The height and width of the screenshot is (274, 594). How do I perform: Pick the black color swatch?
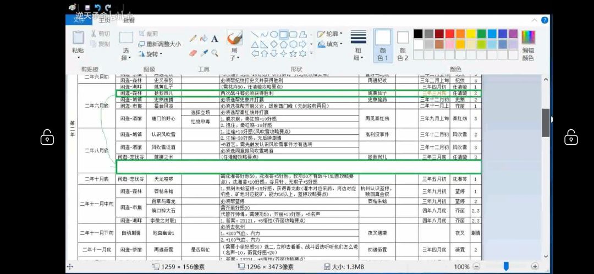pos(418,34)
